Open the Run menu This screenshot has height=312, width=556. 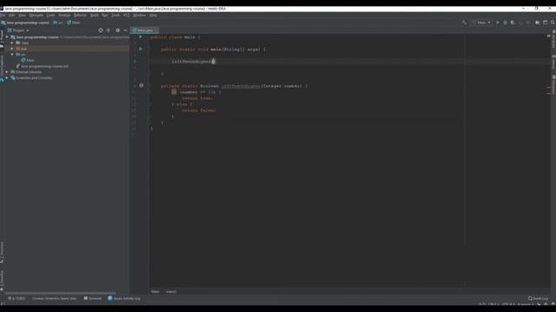105,16
